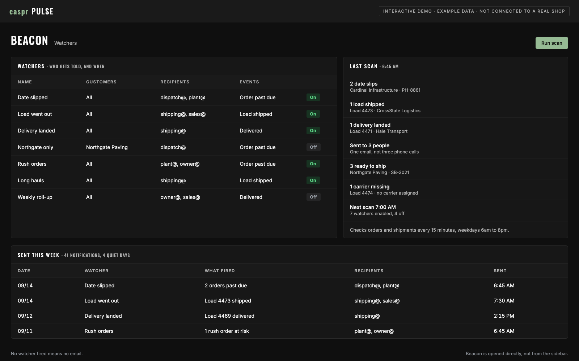Image resolution: width=579 pixels, height=361 pixels.
Task: Click the Next scan 7:00 AM entry
Action: point(456,210)
